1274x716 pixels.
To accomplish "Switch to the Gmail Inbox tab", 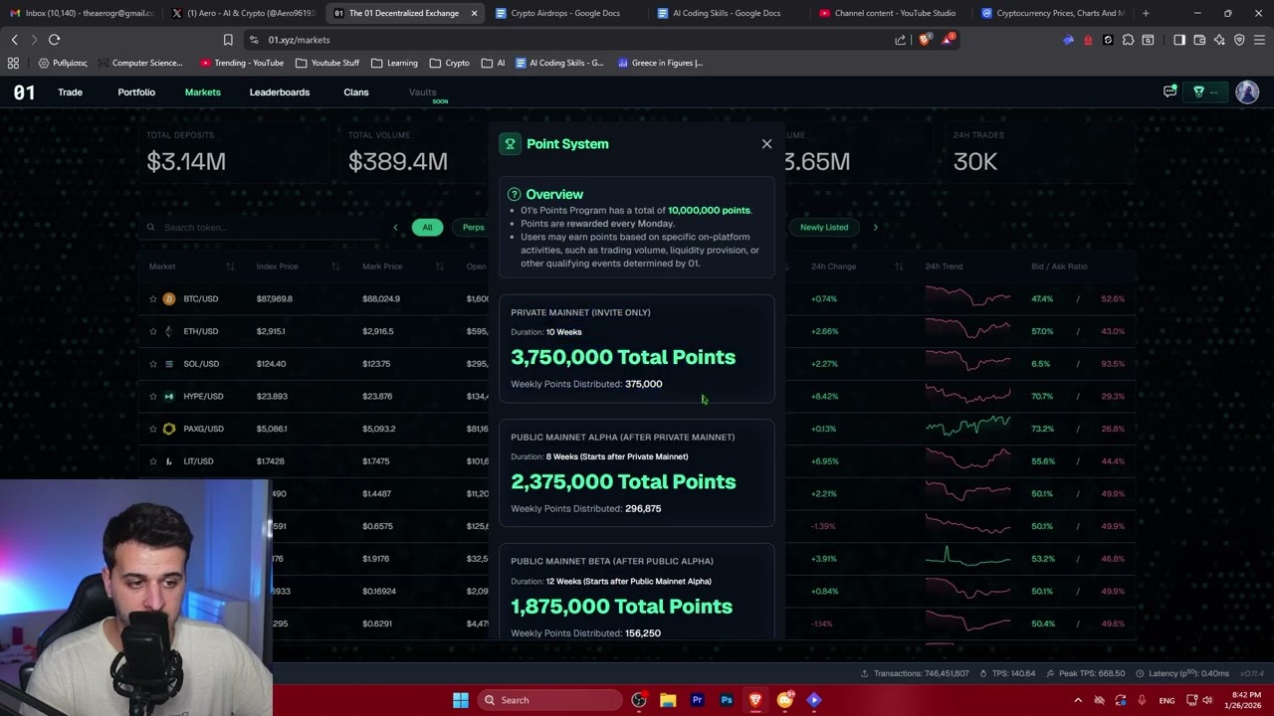I will (82, 13).
